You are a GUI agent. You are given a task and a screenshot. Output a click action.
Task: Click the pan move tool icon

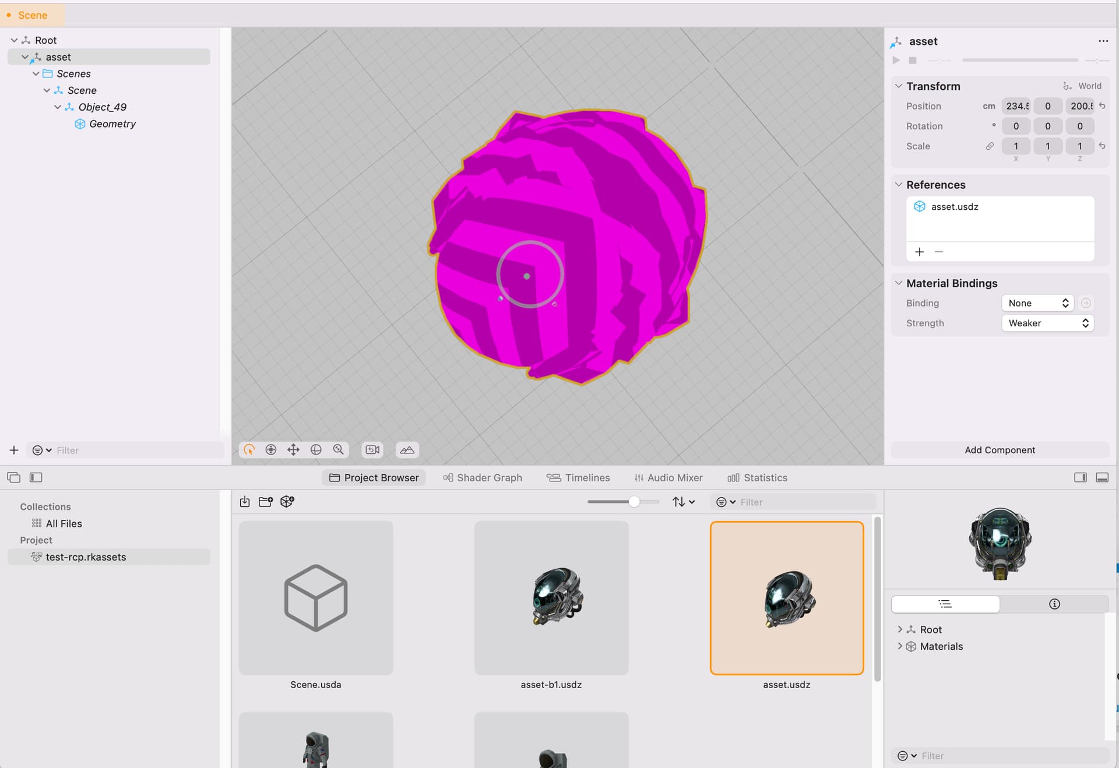(x=294, y=449)
